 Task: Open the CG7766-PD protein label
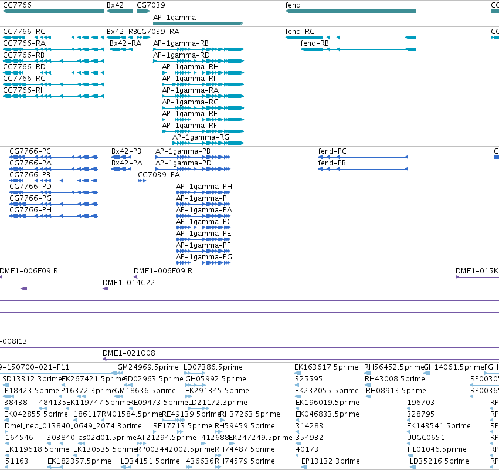point(30,187)
